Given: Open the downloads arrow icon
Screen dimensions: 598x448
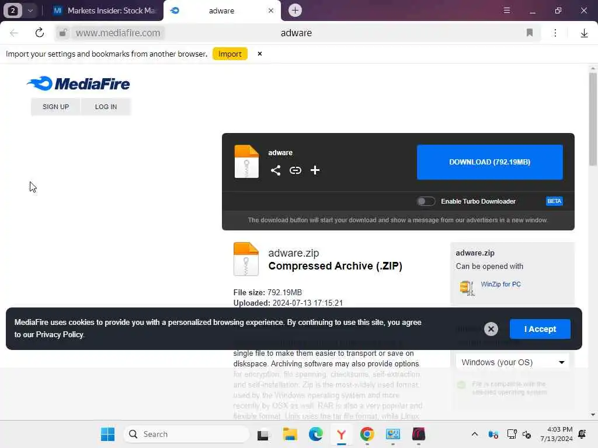Looking at the screenshot, I should pyautogui.click(x=584, y=33).
